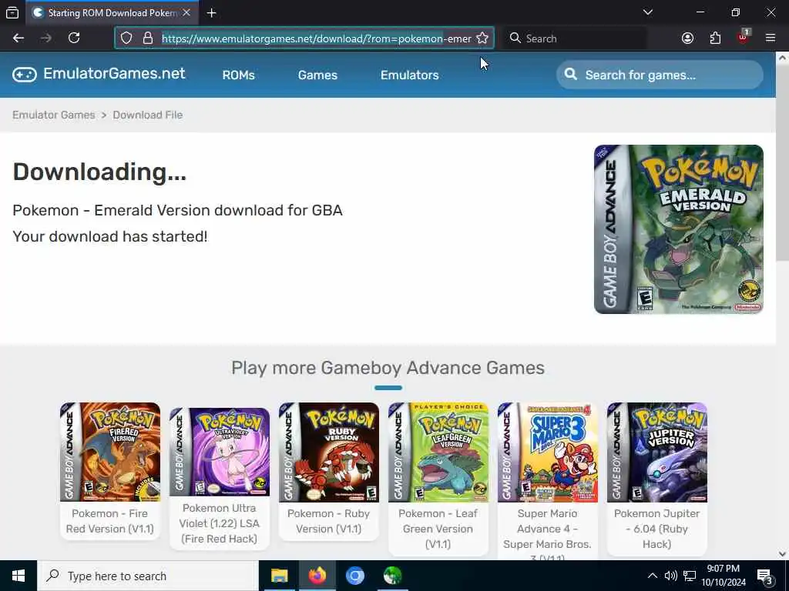The image size is (789, 591).
Task: Open Pokemon Fire Red cover thumbnail
Action: pos(109,452)
